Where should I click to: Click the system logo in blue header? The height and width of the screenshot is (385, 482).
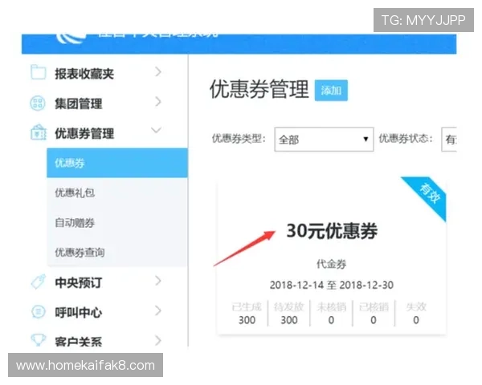point(71,39)
